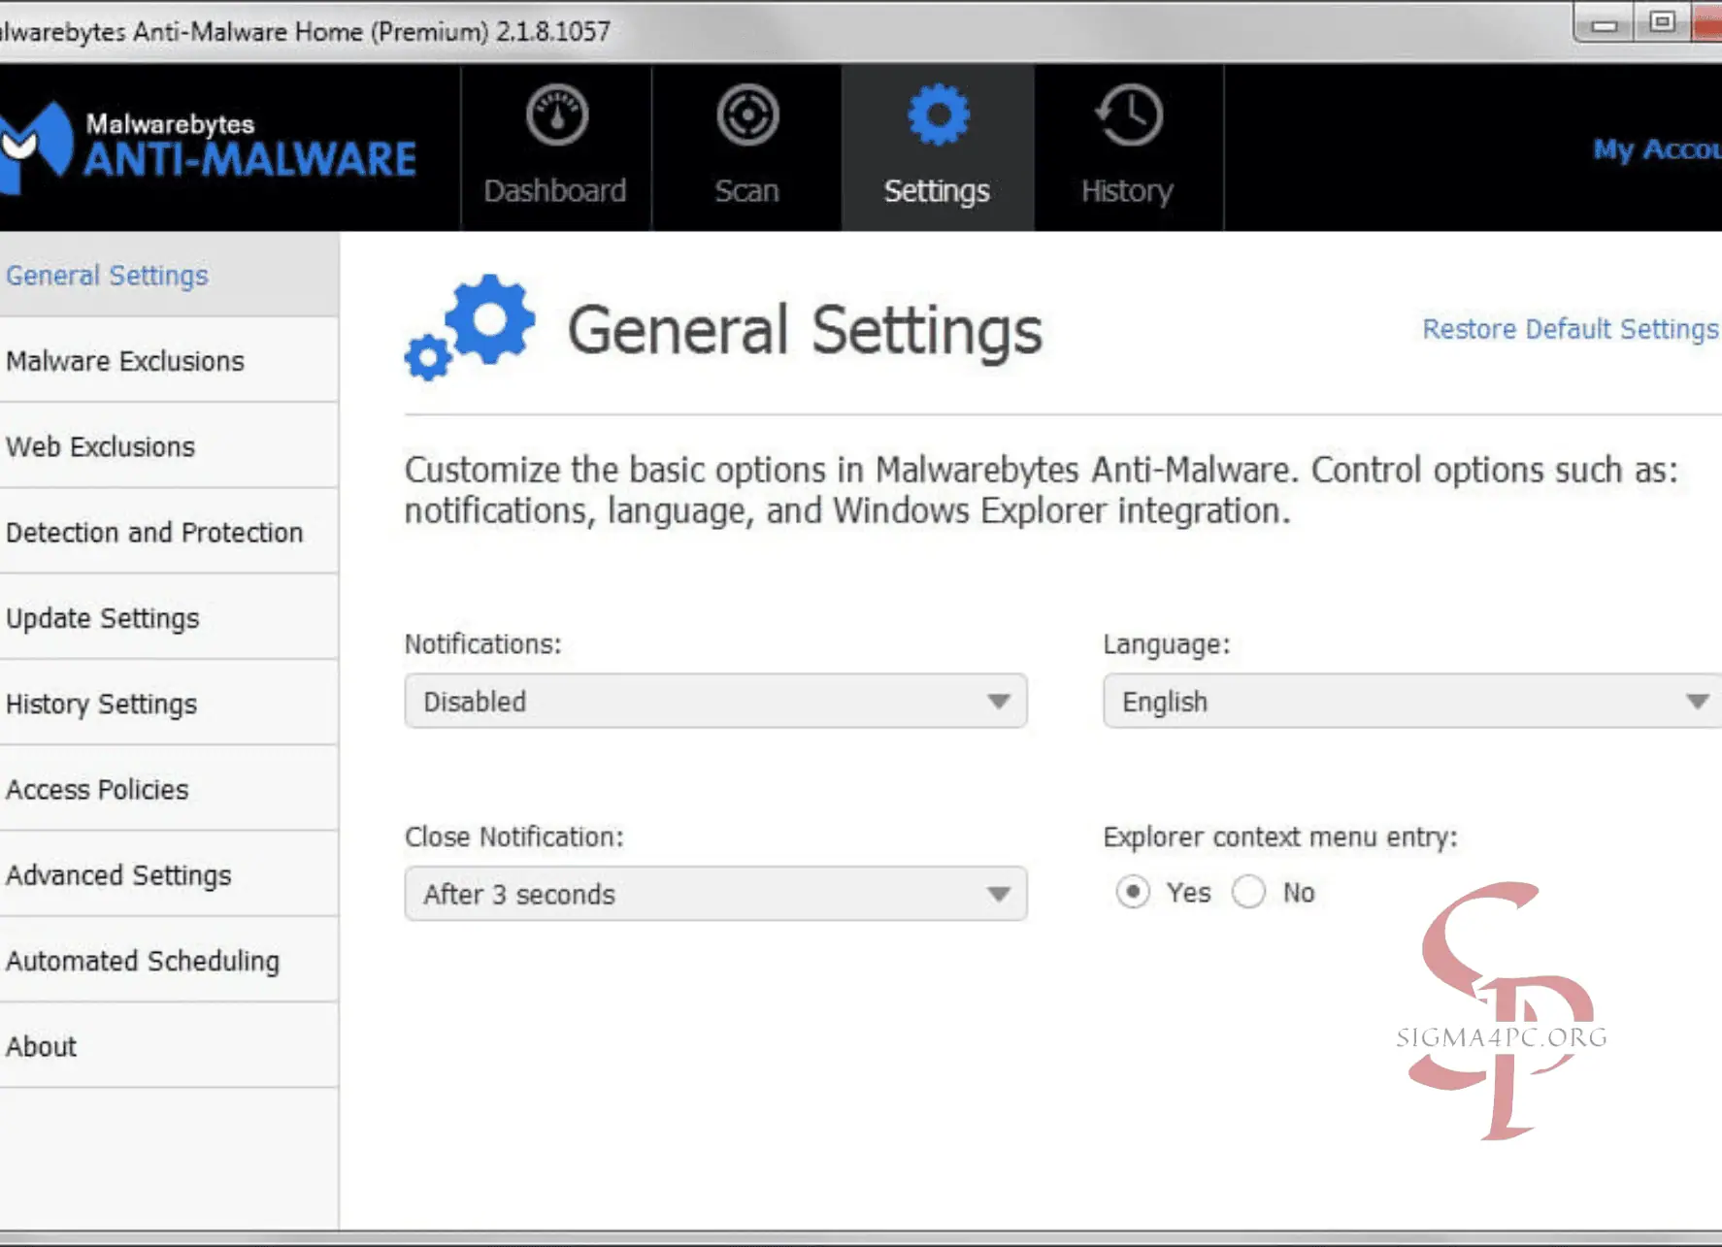The image size is (1722, 1247).
Task: Open the Notifications dropdown showing Disabled
Action: [x=715, y=701]
